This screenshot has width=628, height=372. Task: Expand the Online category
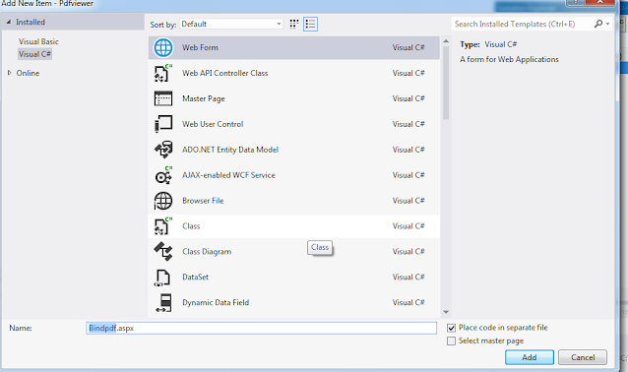[x=10, y=73]
